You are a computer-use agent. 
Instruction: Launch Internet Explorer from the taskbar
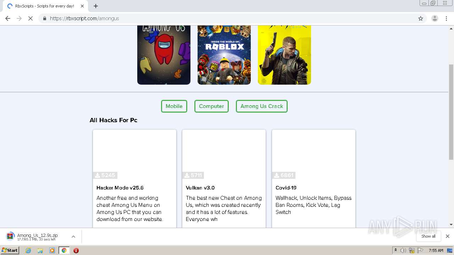pos(28,250)
